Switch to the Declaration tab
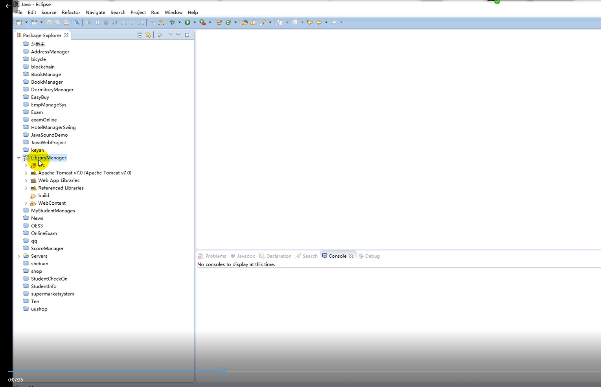Screen dimensions: 601x387 275,256
